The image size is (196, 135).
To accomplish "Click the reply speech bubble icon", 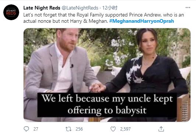I will (26, 129).
